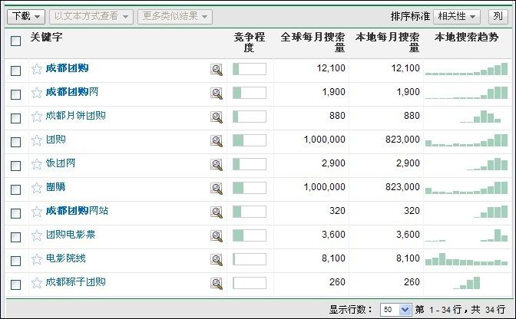The width and height of the screenshot is (516, 319).
Task: Open rows-per-page dropdown showing 50
Action: (x=396, y=309)
